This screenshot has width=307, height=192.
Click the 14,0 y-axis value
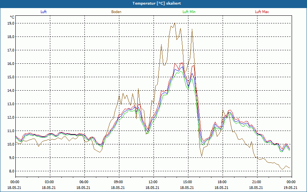[x=11, y=91]
